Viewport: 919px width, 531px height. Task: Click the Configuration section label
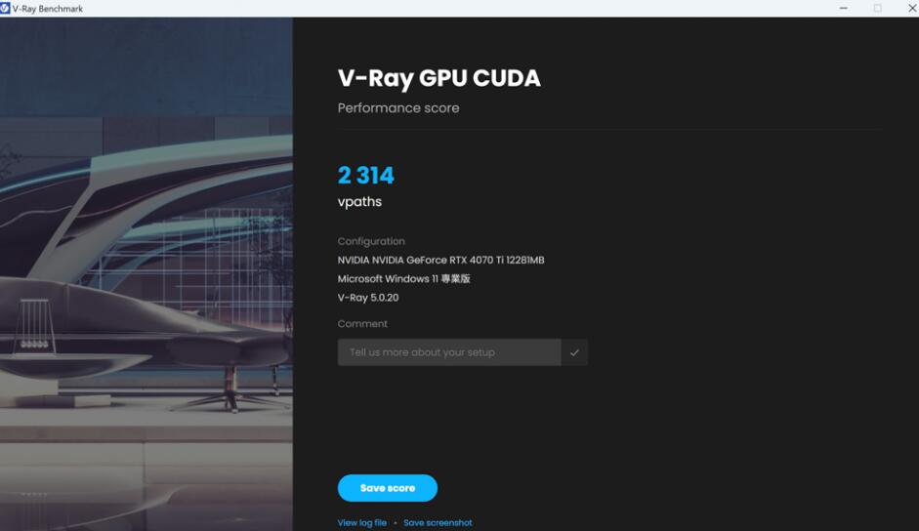371,241
